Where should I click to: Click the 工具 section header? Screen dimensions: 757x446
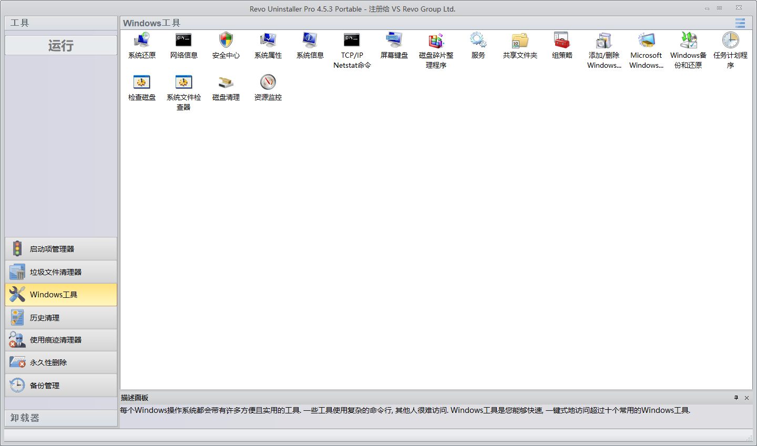pyautogui.click(x=61, y=23)
